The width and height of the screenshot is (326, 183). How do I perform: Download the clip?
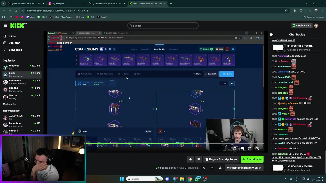(x=212, y=168)
